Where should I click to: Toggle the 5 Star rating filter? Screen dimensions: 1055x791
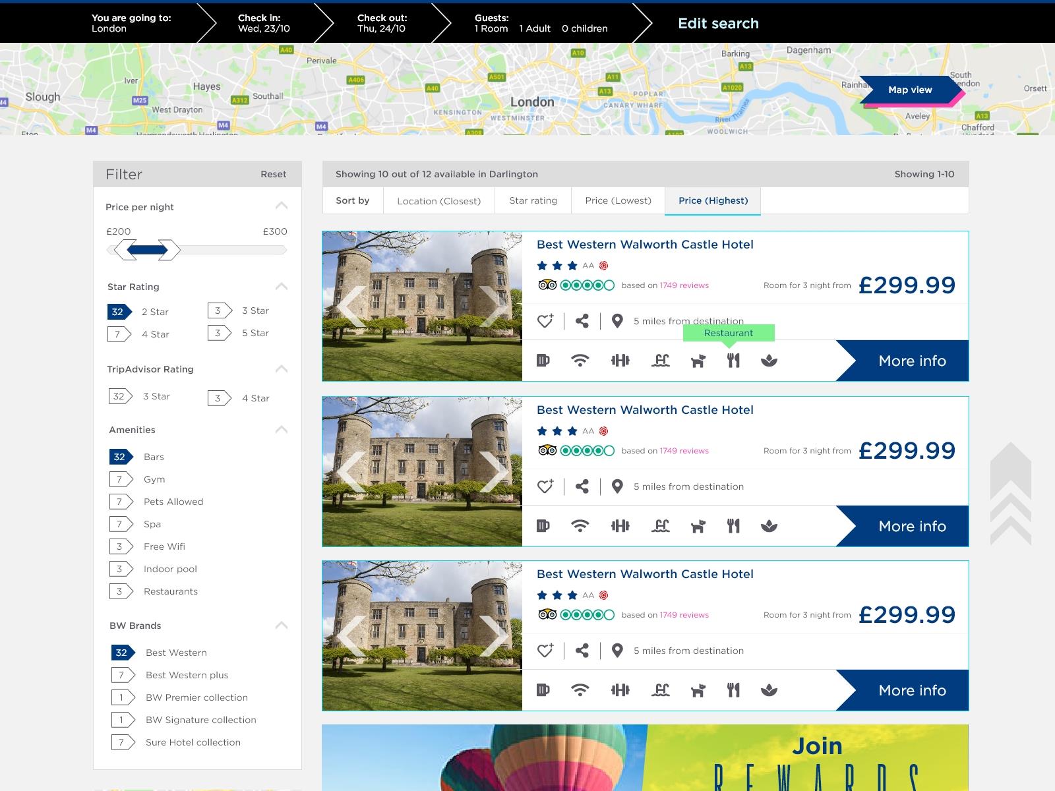click(x=220, y=333)
